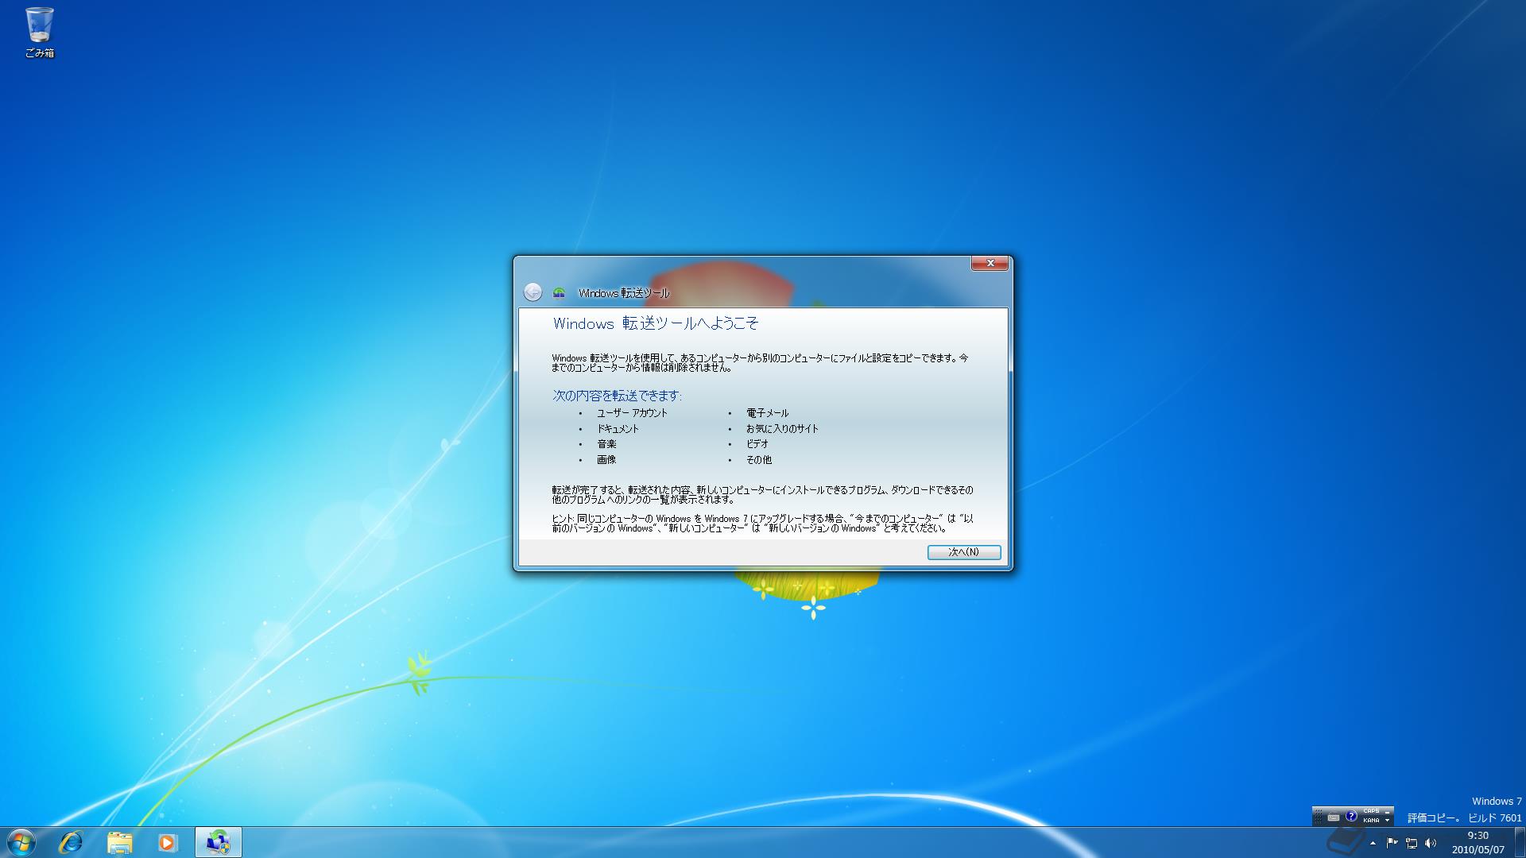Click the language bar help icon
The height and width of the screenshot is (858, 1526).
[x=1351, y=816]
